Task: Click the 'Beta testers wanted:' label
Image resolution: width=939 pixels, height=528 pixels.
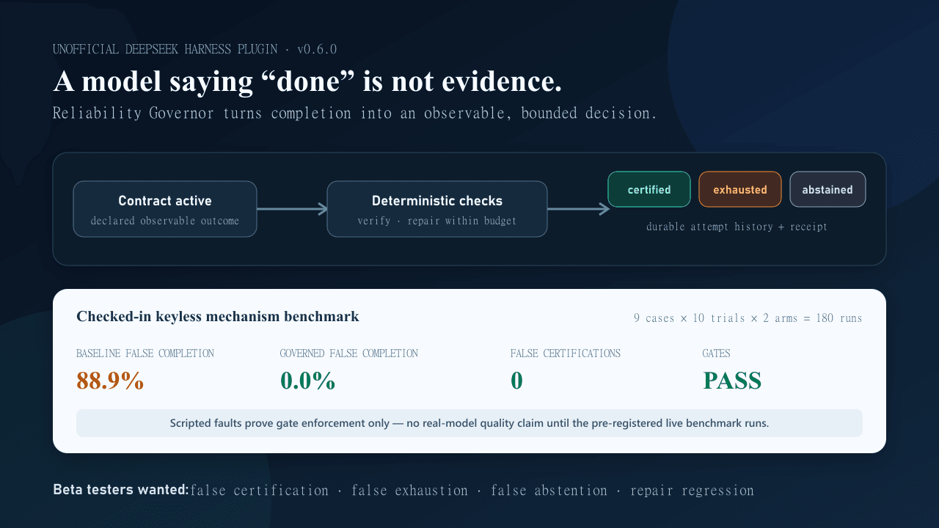Action: tap(121, 490)
